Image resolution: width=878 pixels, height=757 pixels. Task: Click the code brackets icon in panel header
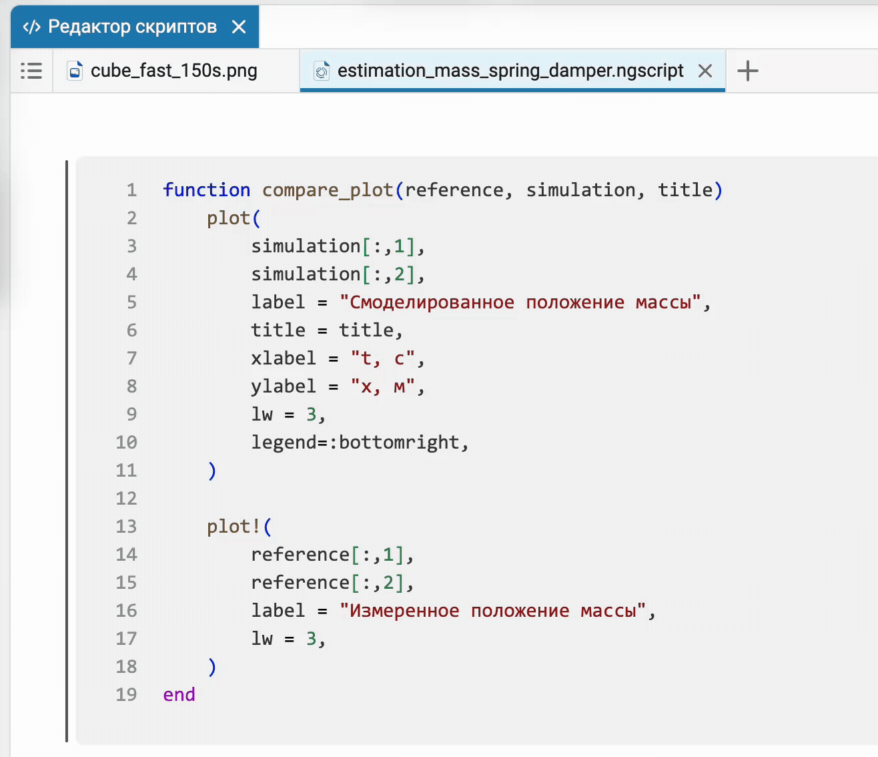tap(31, 27)
